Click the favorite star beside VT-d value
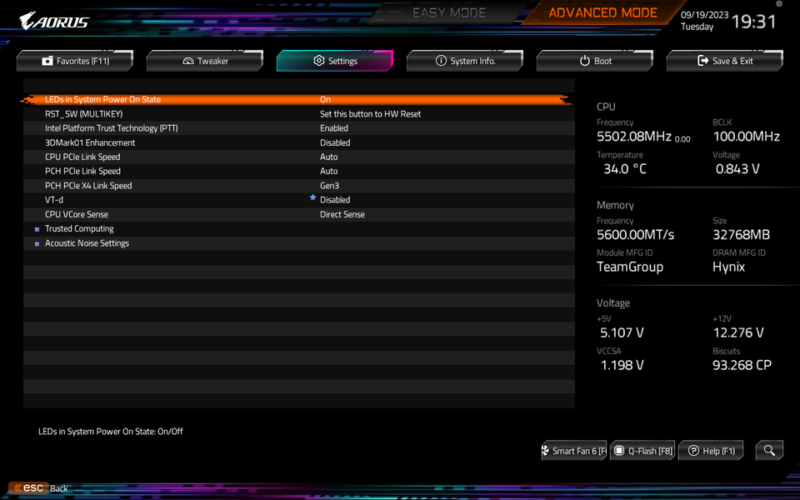The width and height of the screenshot is (800, 500). pyautogui.click(x=312, y=197)
